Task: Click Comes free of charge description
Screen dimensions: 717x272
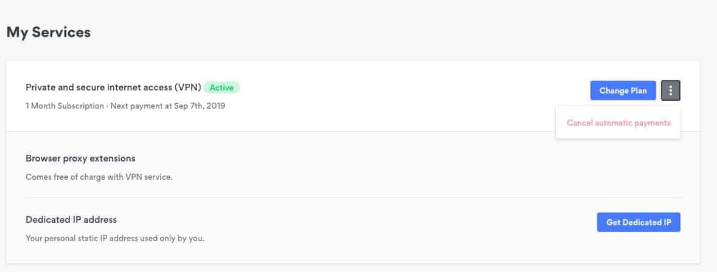Action: point(99,177)
